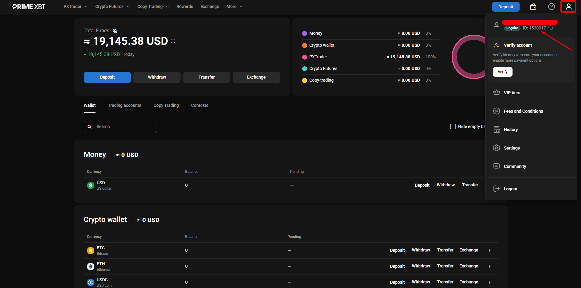Open VIP tiers menu entry
Screen dimensions: 581x288
531,93
